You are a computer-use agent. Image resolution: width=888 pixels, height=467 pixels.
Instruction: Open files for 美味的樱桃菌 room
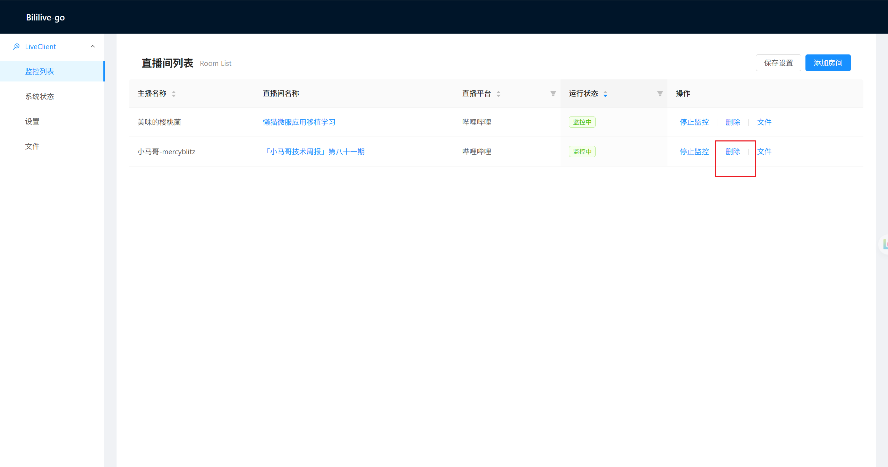click(764, 122)
